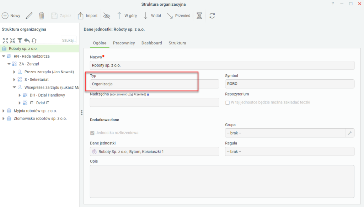Expand Myjnia robotów sp. z o.o. node

pyautogui.click(x=3, y=111)
